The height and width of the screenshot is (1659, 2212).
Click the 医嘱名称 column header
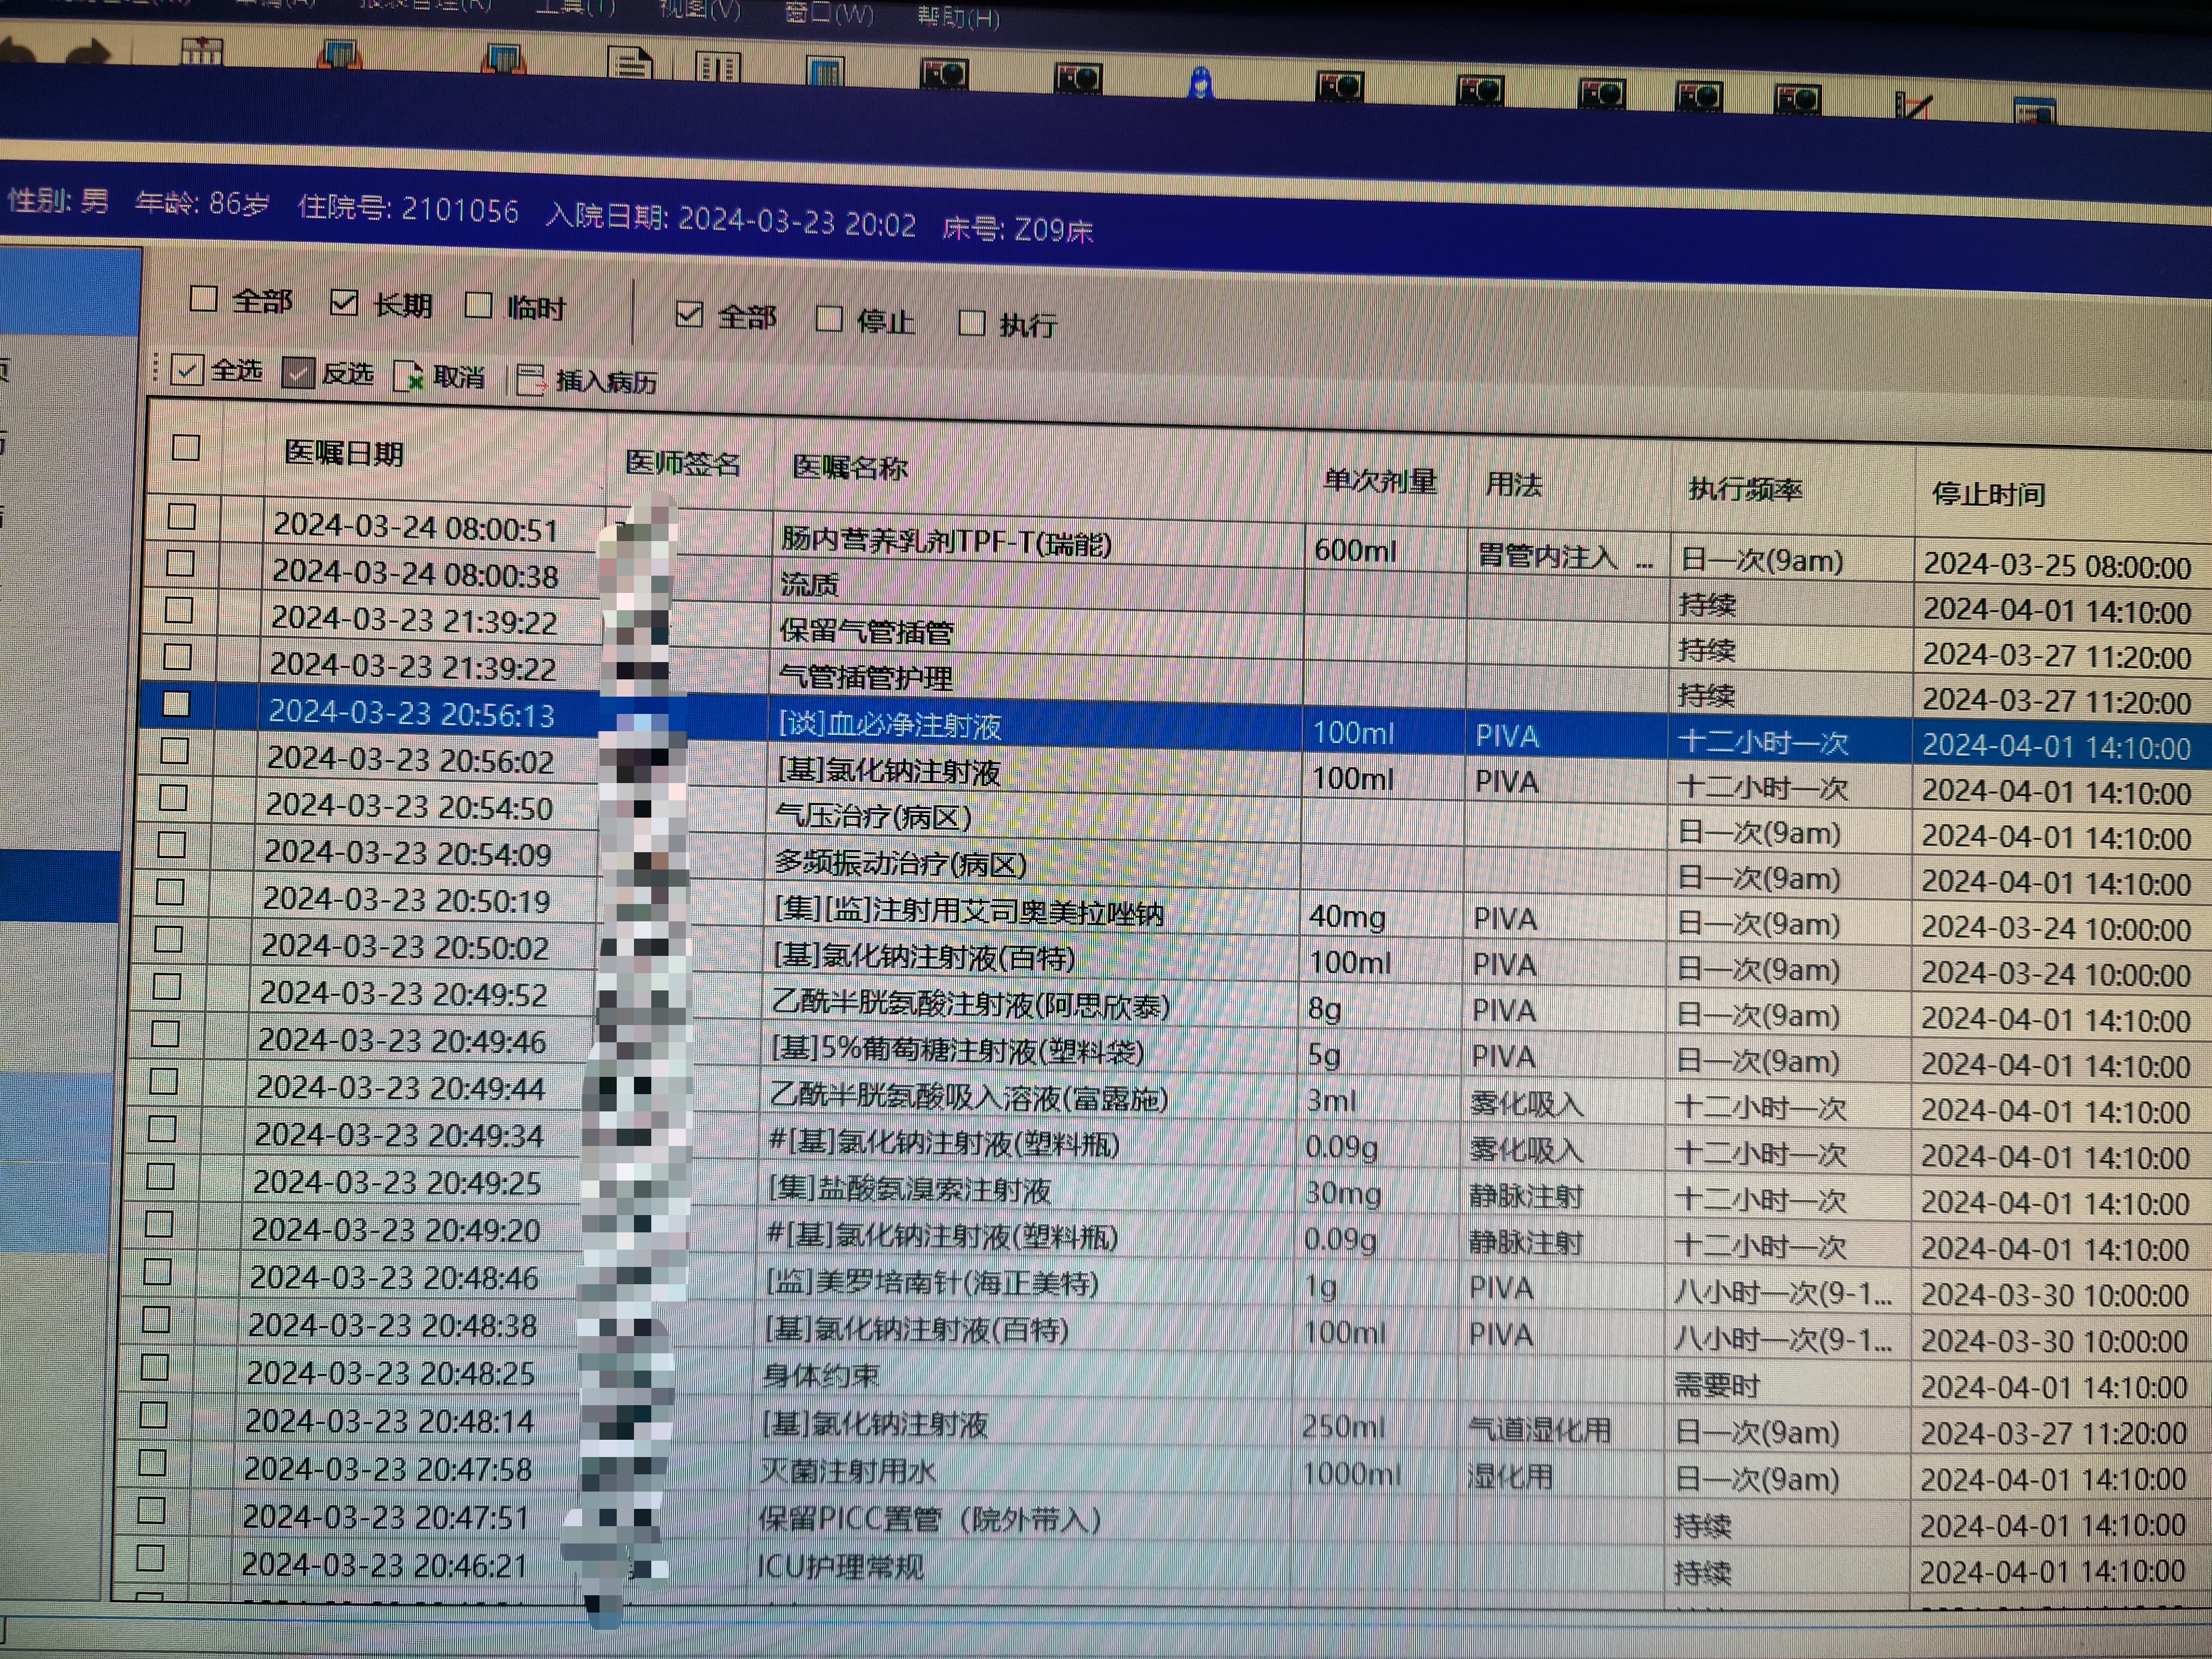coord(850,467)
